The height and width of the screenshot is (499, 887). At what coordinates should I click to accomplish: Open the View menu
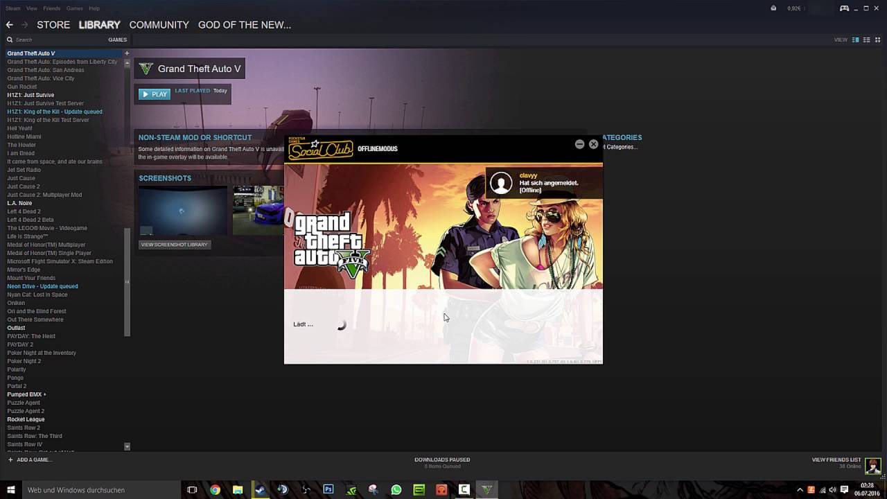coord(32,8)
